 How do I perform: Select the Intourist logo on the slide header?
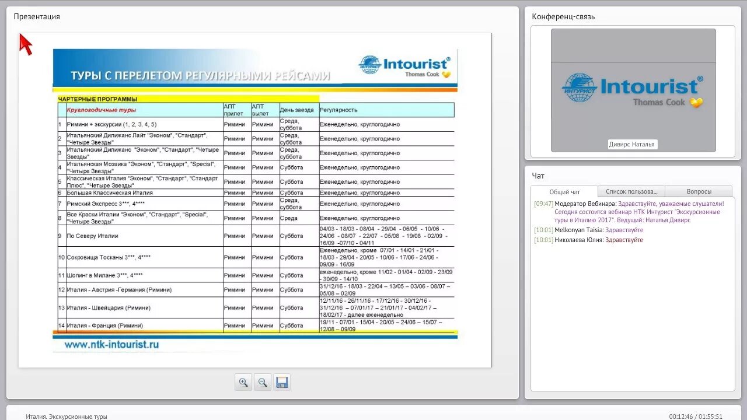pyautogui.click(x=404, y=67)
